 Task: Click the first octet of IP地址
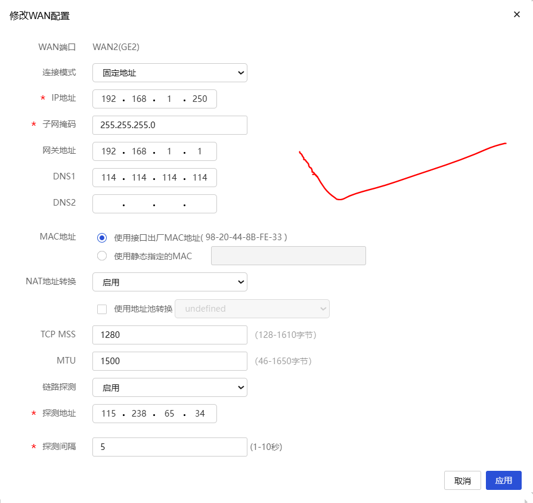(x=109, y=99)
